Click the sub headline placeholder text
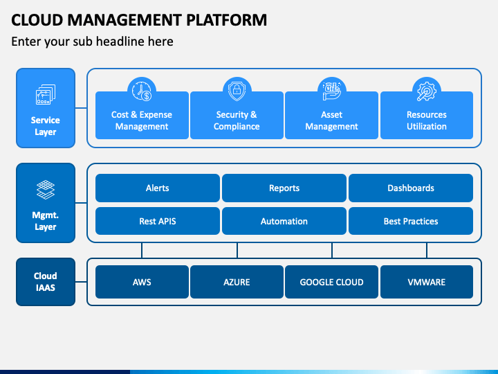 pos(92,42)
